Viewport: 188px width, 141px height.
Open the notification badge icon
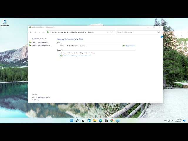pos(184,120)
